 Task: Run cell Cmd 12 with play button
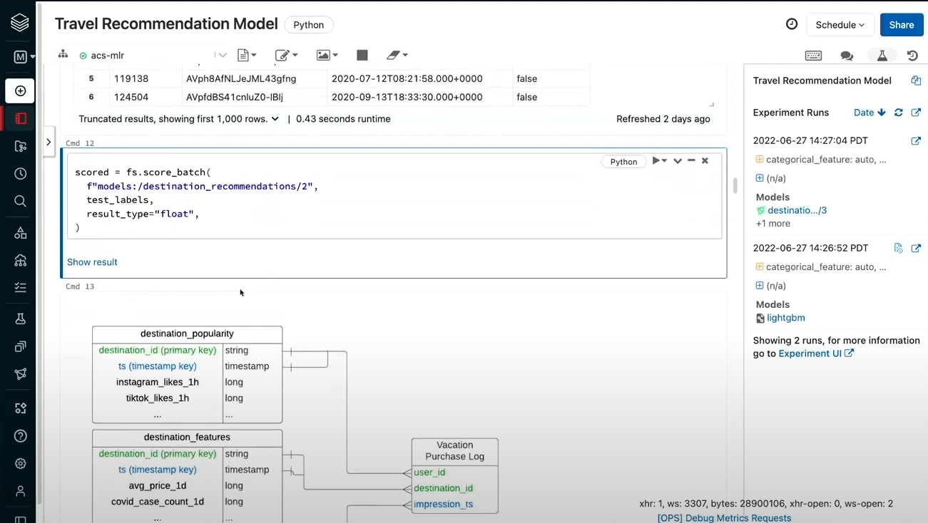point(657,161)
